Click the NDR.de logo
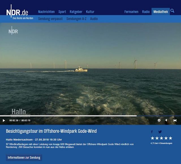Screen dimensions: 181x164 point(18,12)
